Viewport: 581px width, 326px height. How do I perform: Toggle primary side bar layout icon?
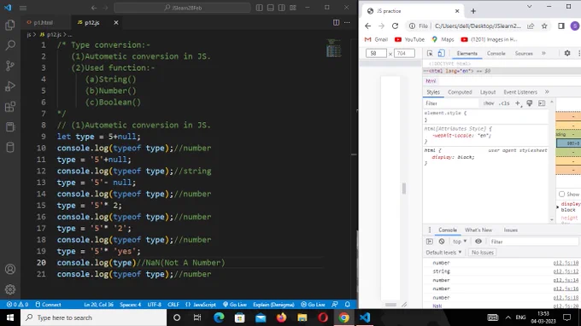pyautogui.click(x=260, y=8)
